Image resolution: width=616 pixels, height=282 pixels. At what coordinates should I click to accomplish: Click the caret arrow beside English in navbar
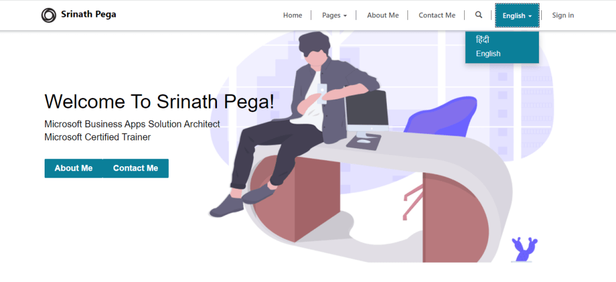click(x=530, y=16)
